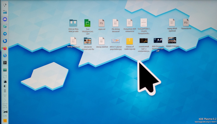Launch Telegram from the panel
217x124 pixels.
pyautogui.click(x=5, y=34)
